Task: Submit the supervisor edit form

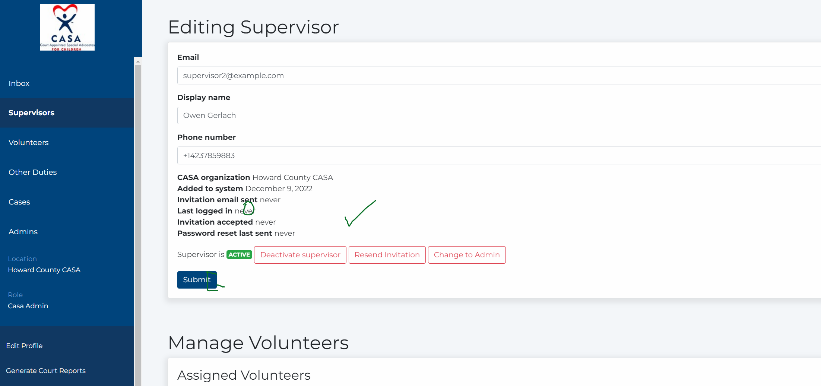Action: [197, 280]
